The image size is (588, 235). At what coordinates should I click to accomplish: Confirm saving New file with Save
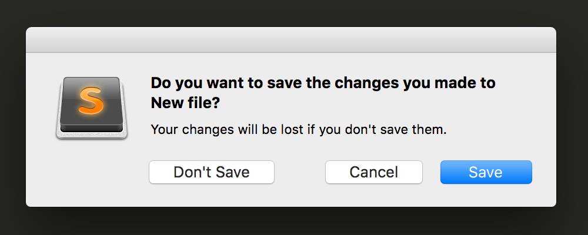[x=486, y=172]
